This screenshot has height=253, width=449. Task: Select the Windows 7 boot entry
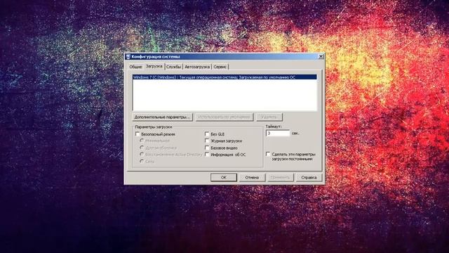[224, 77]
